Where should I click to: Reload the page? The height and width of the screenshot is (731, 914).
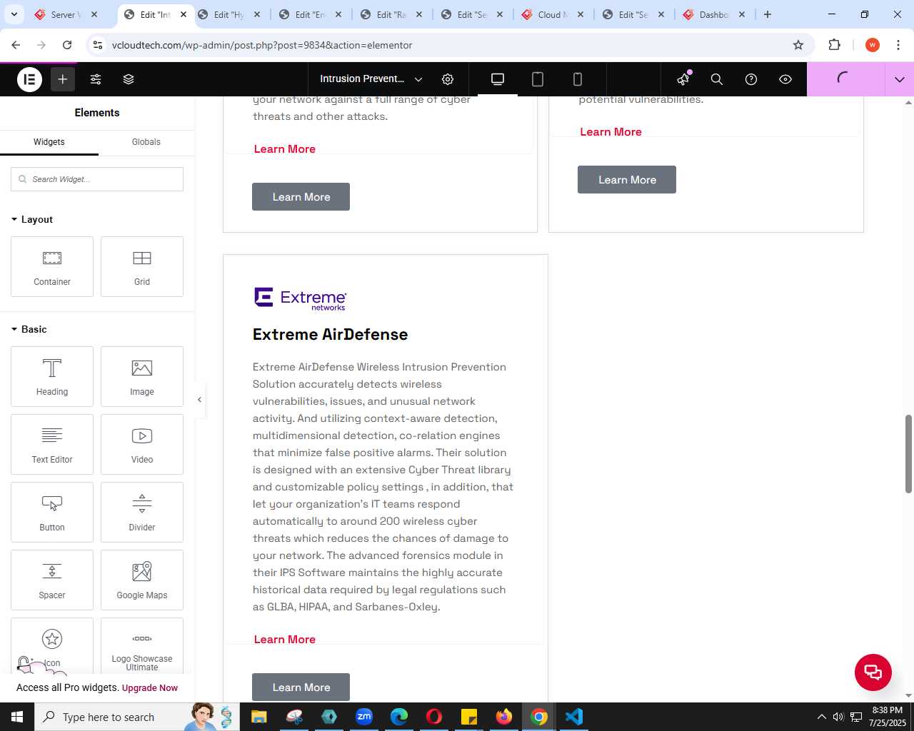67,45
